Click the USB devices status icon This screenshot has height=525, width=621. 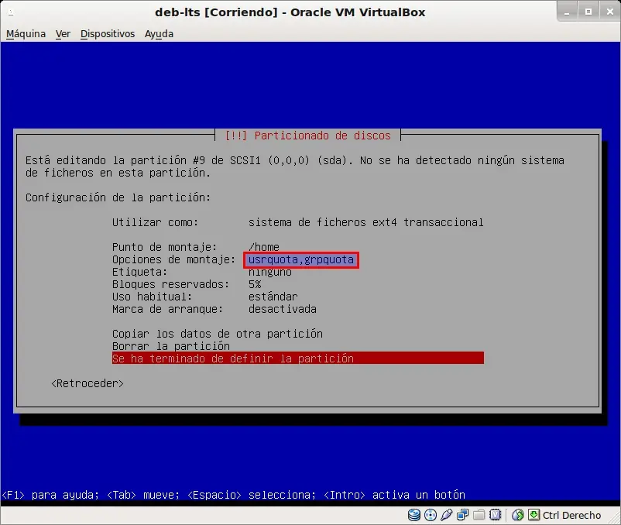coord(446,515)
